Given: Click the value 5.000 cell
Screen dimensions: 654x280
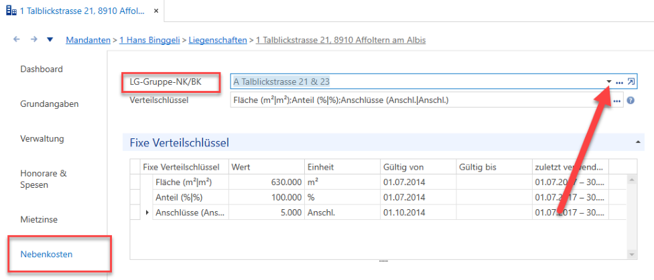Looking at the screenshot, I should pyautogui.click(x=267, y=213).
